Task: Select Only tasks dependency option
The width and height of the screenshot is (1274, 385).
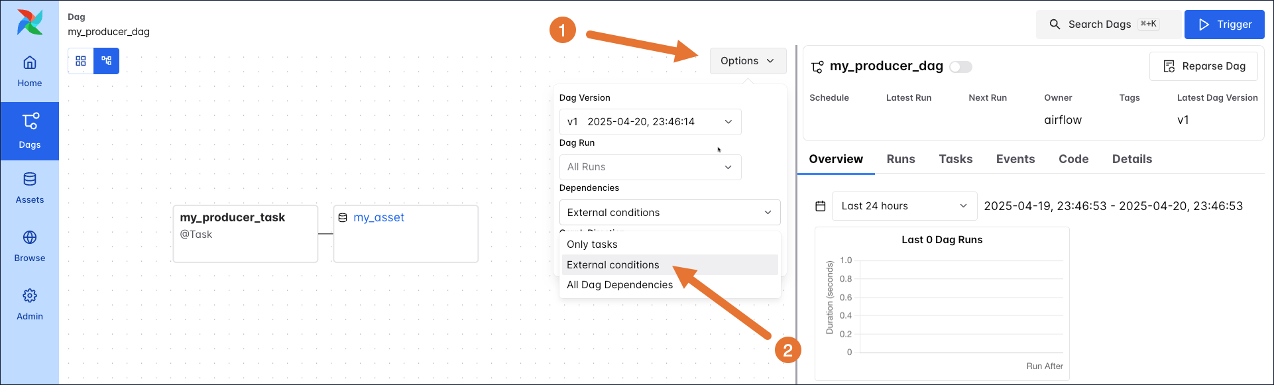Action: tap(592, 245)
